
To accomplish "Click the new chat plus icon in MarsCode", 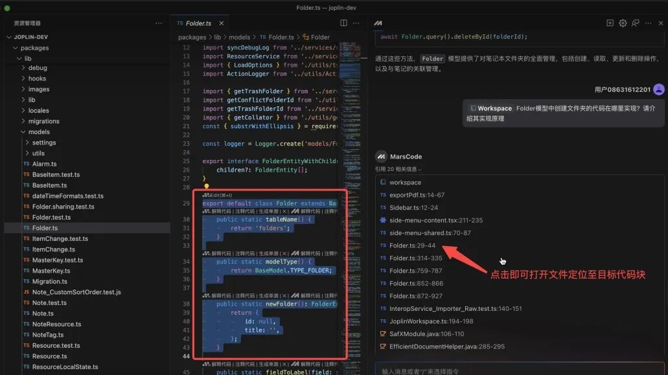I will [610, 23].
